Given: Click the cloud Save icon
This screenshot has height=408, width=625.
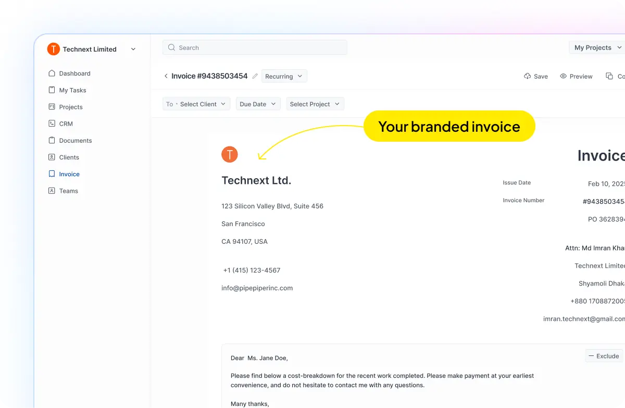Looking at the screenshot, I should pos(527,76).
